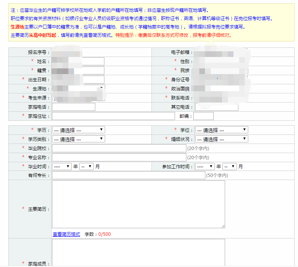Viewport: 298px width, 267px height.
Task: Open the 查看简历格式 link
Action: click(66, 234)
